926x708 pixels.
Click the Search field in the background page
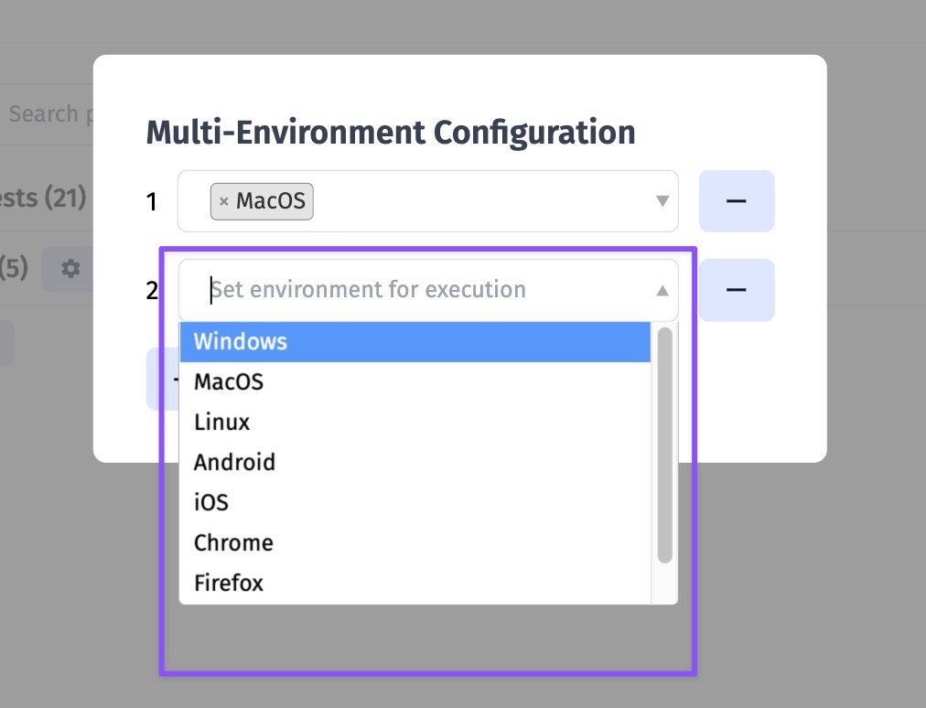(48, 113)
